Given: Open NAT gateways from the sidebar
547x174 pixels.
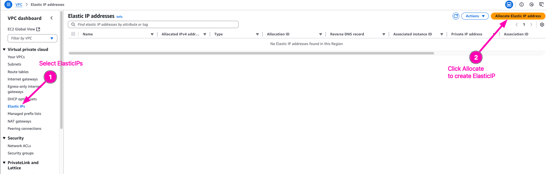Looking at the screenshot, I should click(19, 121).
